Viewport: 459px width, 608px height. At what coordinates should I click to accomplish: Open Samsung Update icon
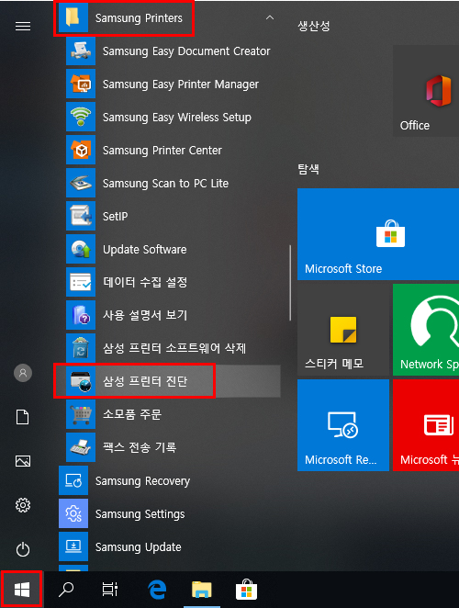coord(73,546)
